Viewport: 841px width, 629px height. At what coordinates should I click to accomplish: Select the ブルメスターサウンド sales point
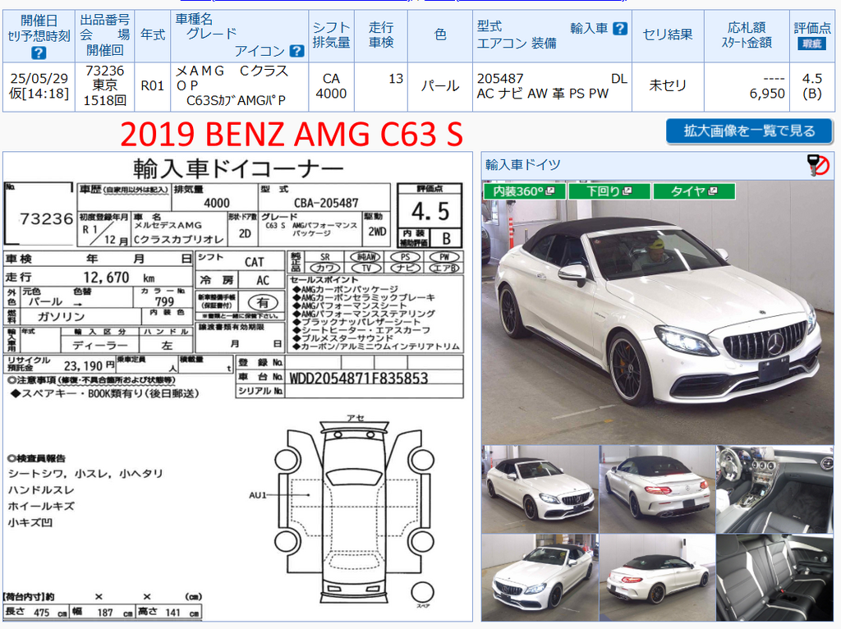click(343, 337)
